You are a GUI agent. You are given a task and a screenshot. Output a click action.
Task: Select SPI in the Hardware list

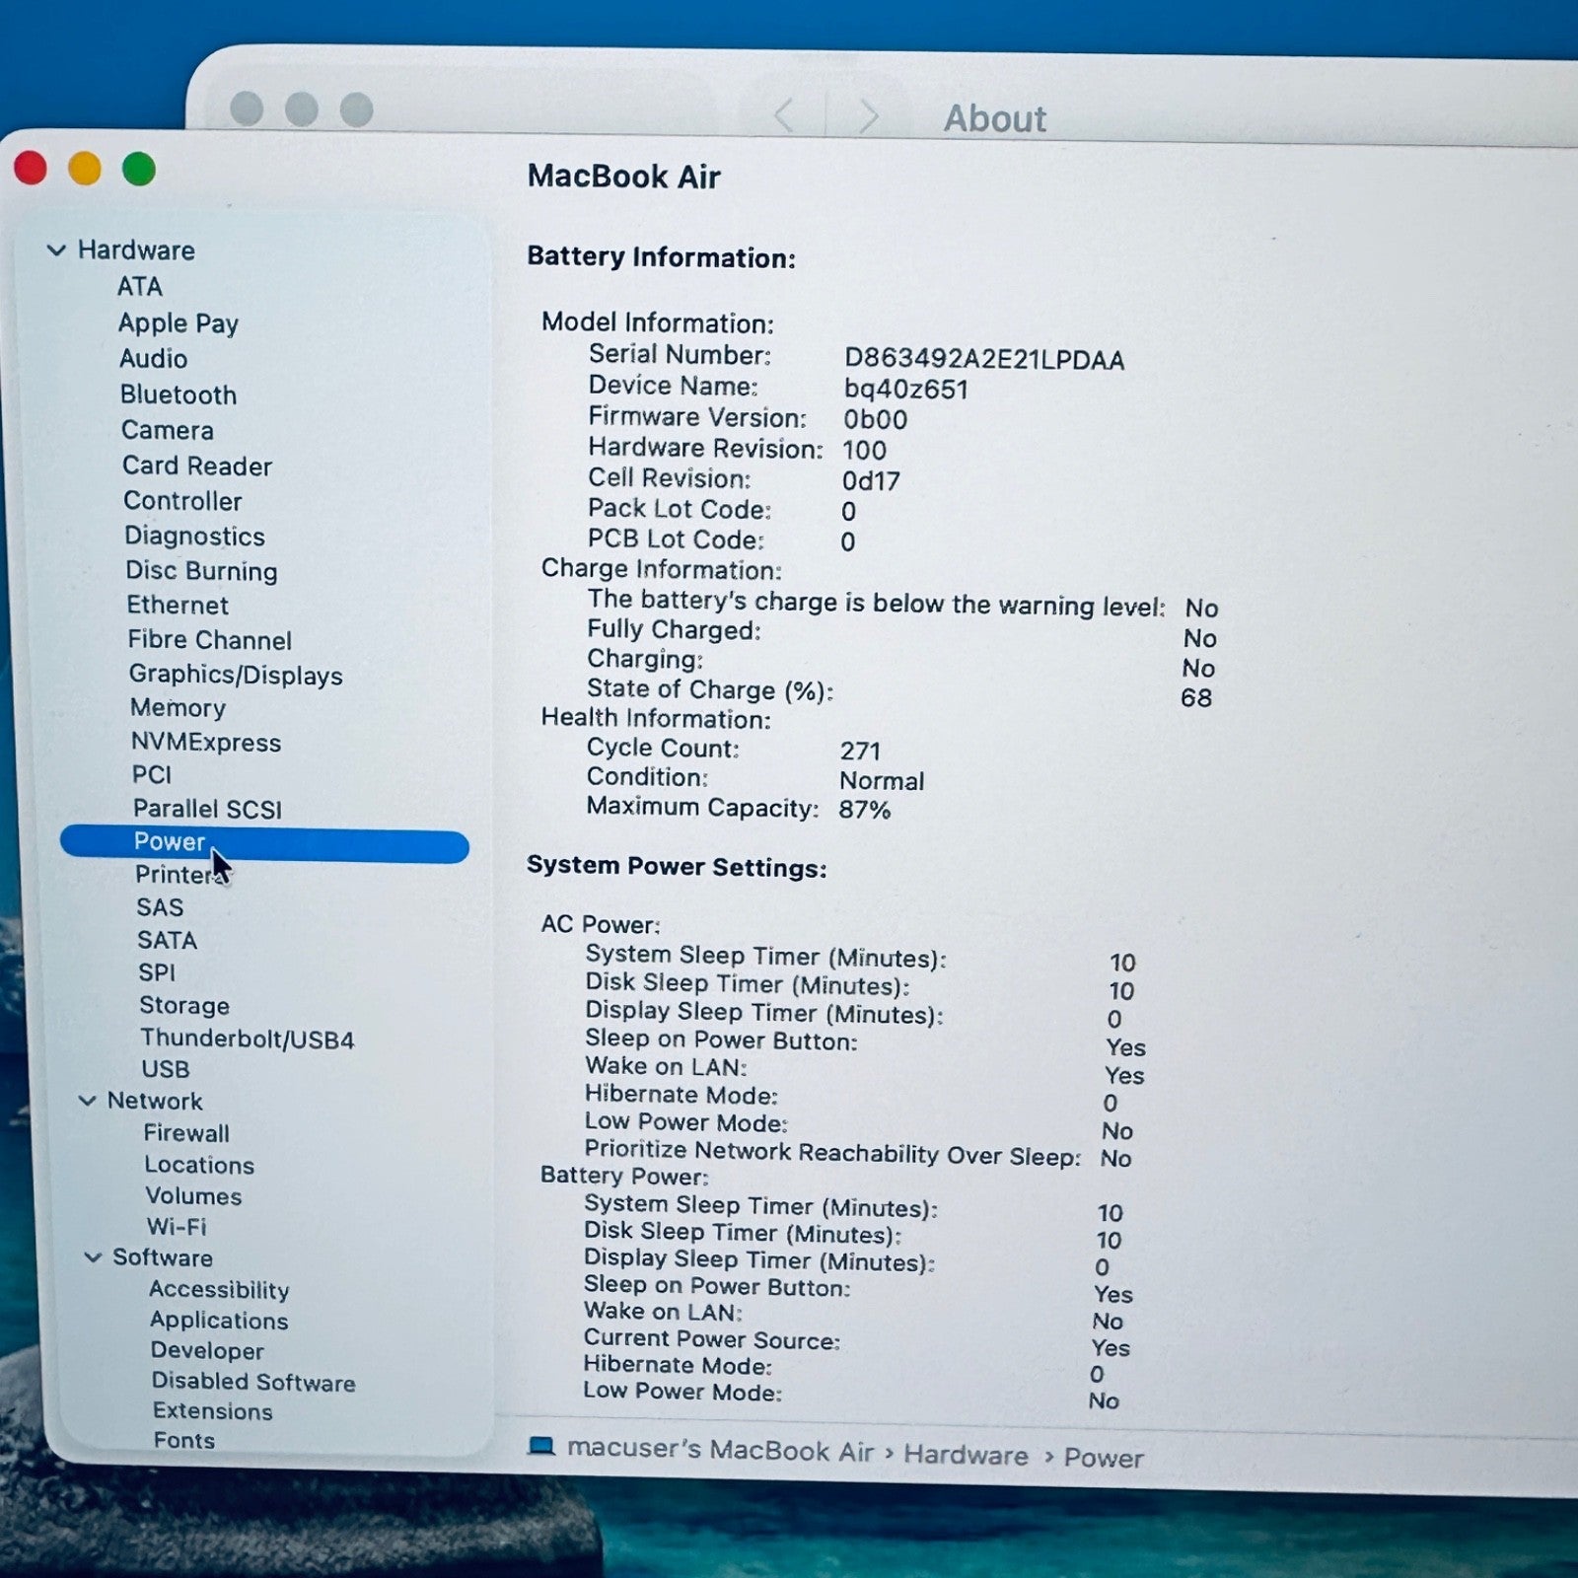click(x=157, y=972)
